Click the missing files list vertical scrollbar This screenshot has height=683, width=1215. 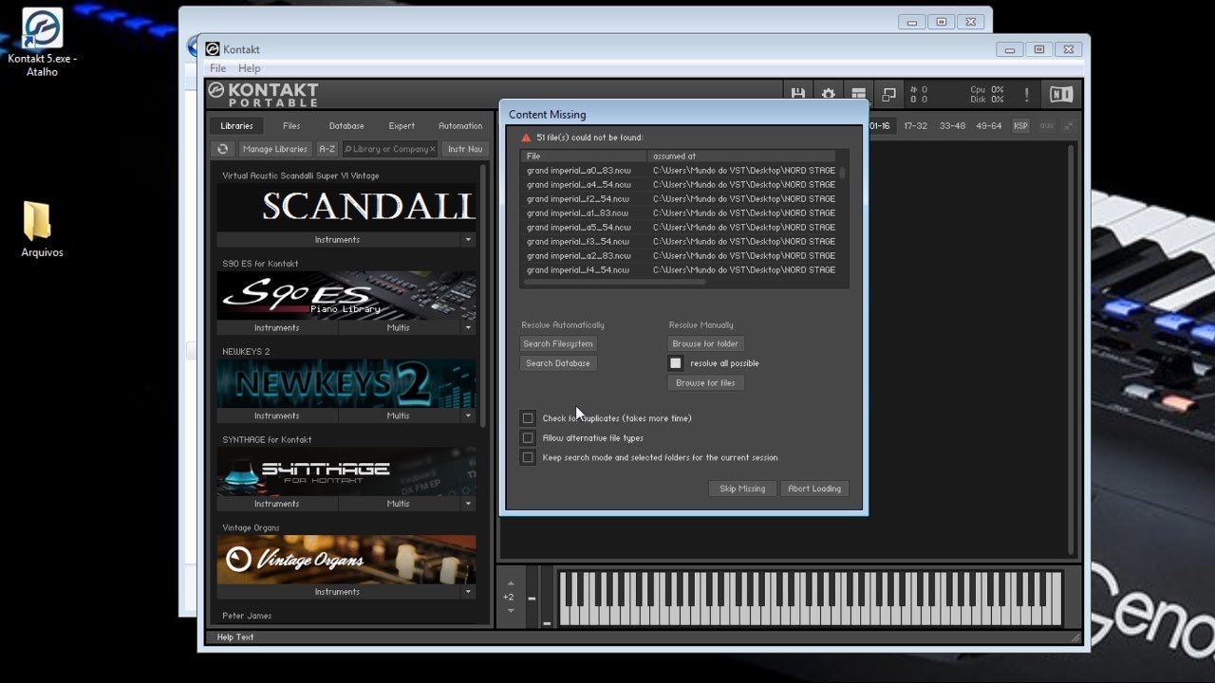(842, 174)
